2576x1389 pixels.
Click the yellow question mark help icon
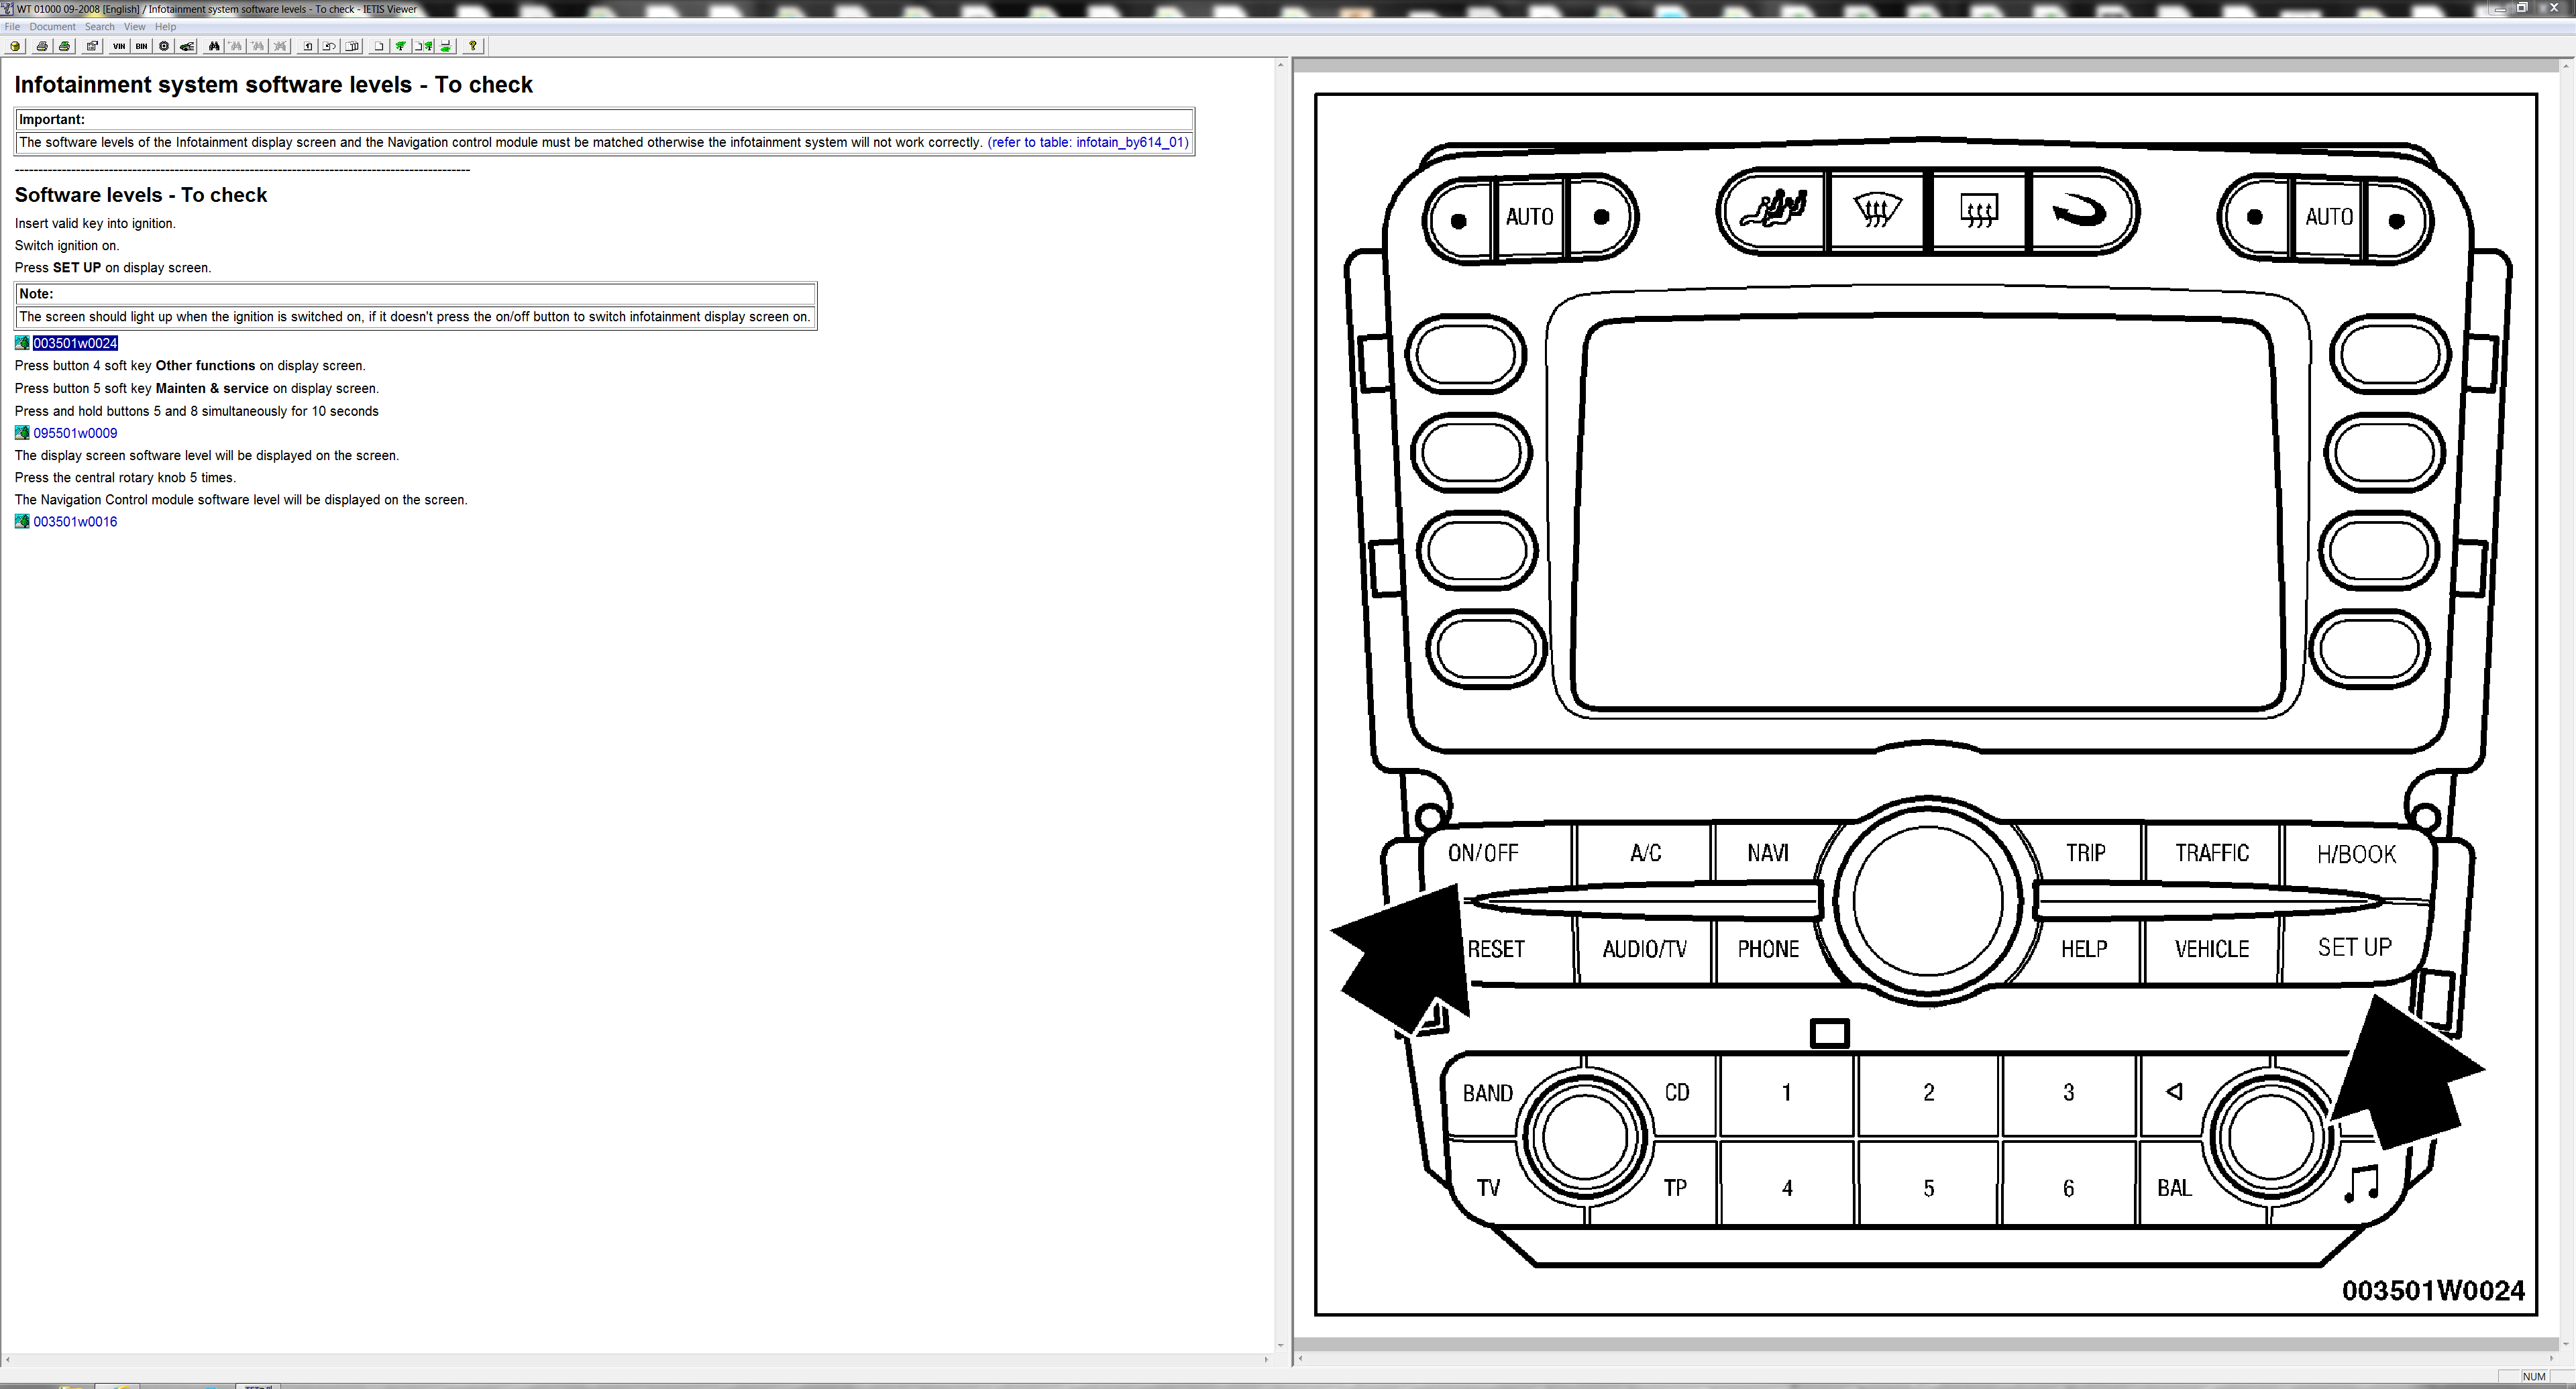473,46
